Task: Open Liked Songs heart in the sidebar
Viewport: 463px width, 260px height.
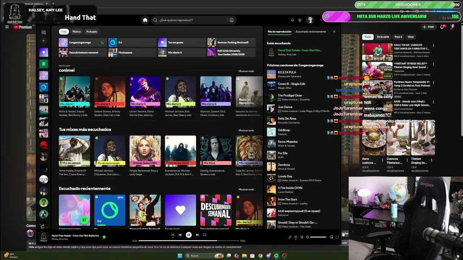Action: coord(43,52)
